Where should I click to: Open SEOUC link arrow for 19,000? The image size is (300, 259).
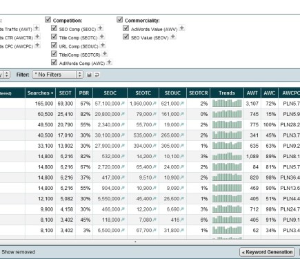point(182,125)
